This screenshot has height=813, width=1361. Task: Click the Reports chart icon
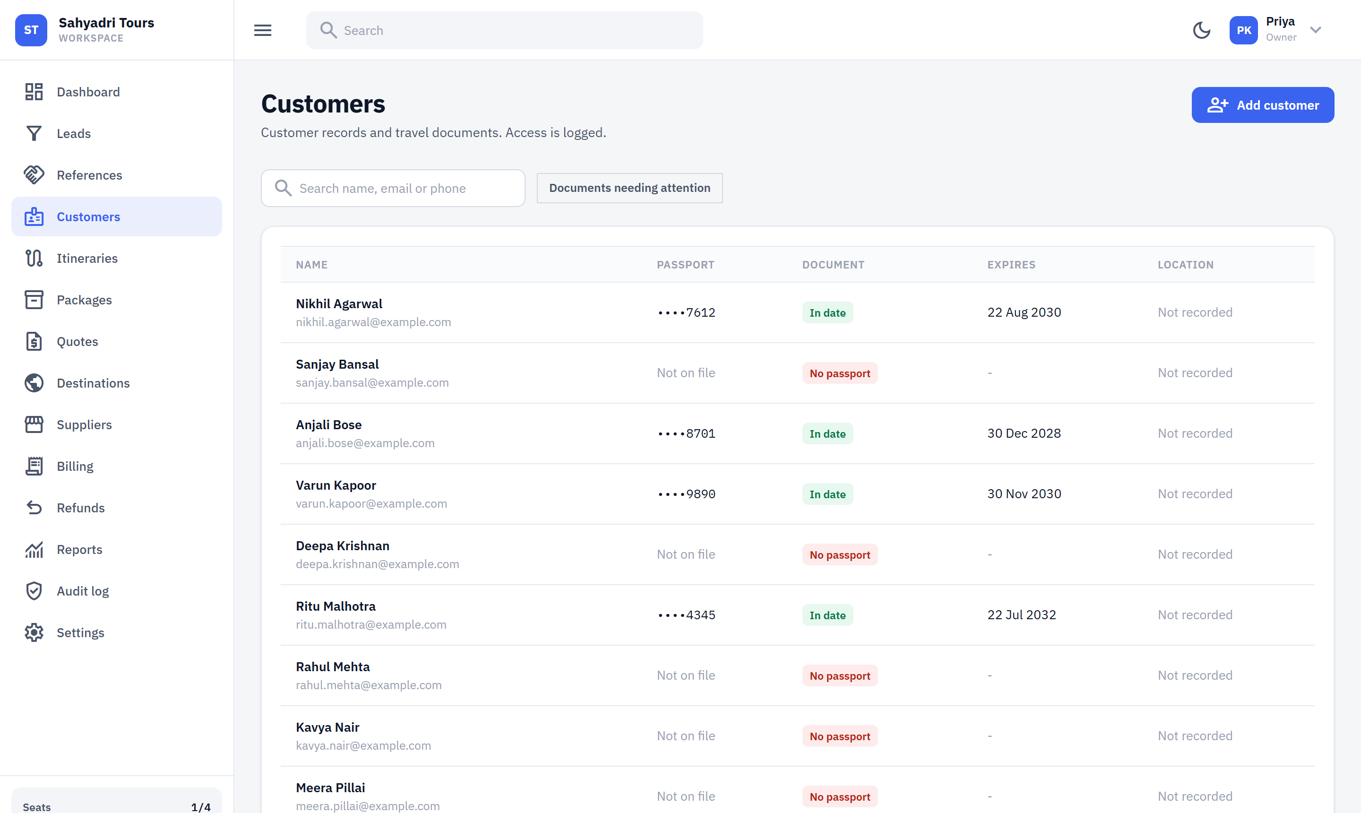34,550
